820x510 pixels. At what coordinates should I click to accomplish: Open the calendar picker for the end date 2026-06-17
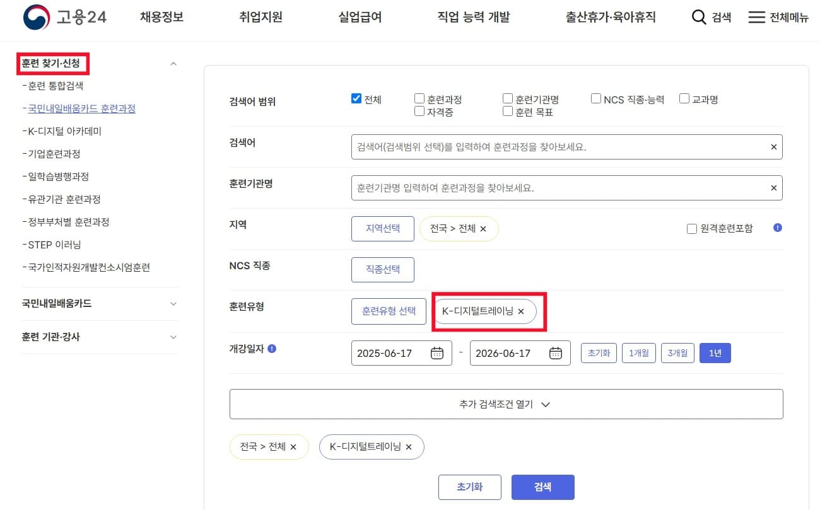pos(555,353)
